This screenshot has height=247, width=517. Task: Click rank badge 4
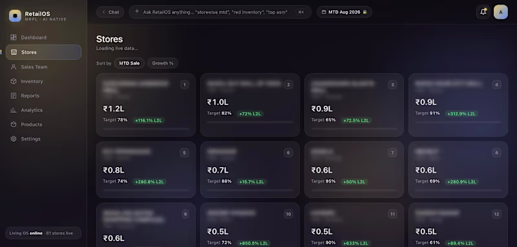[496, 85]
